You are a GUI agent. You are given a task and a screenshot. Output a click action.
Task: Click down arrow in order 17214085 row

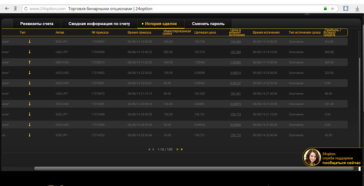[30, 125]
